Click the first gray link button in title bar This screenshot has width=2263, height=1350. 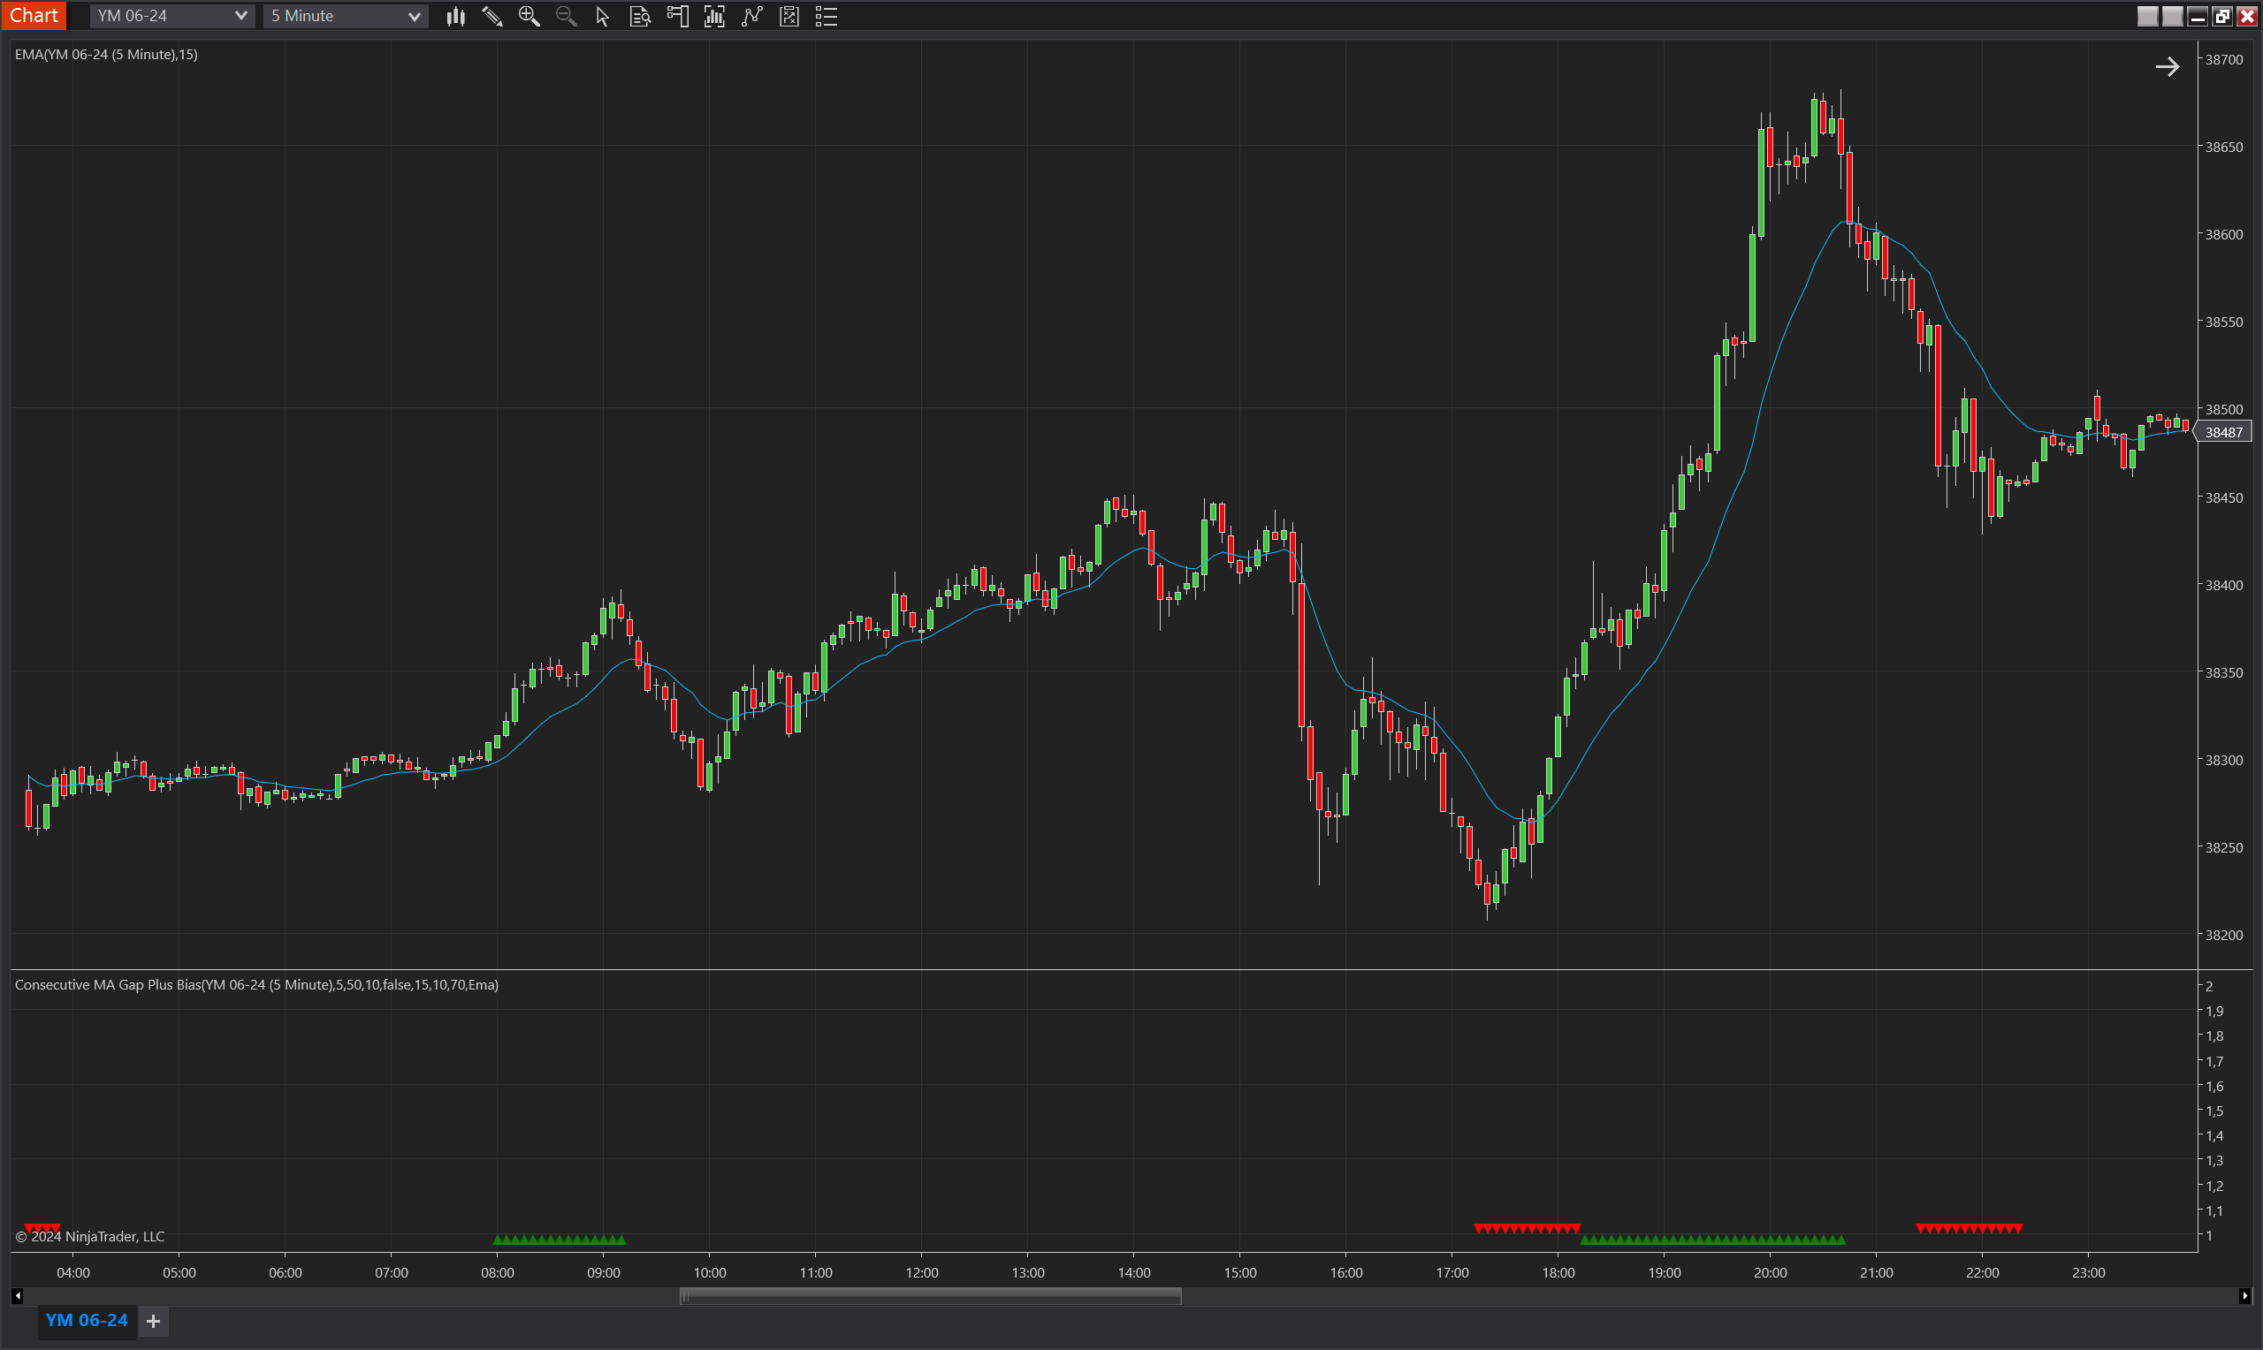point(2147,17)
